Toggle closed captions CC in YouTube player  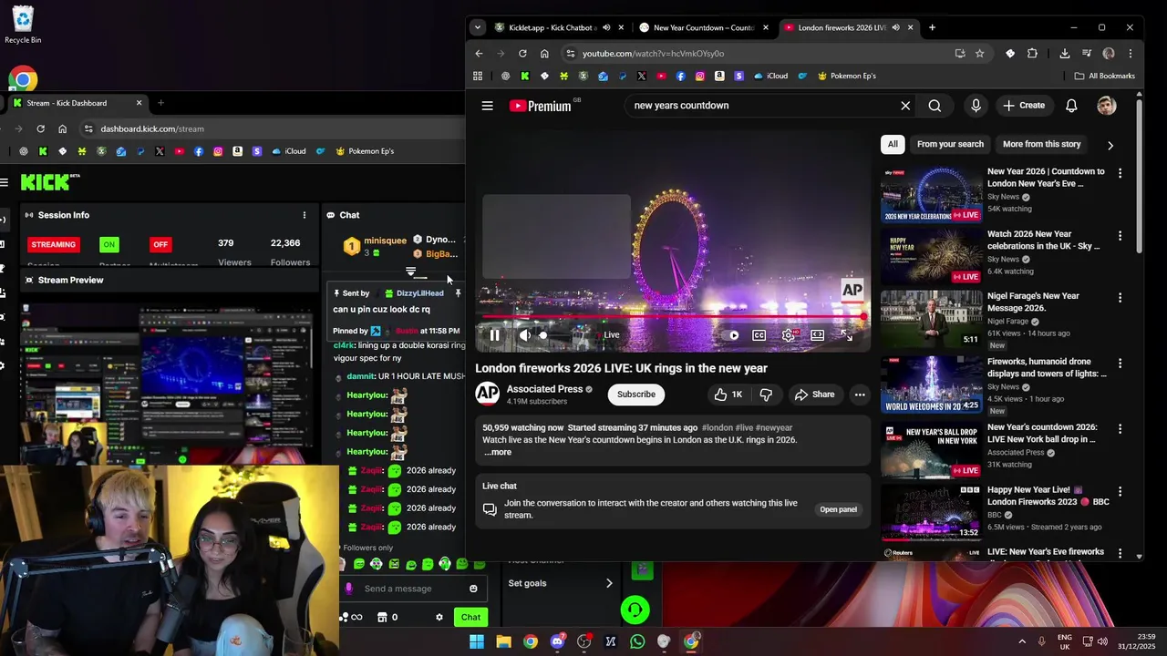coord(759,335)
